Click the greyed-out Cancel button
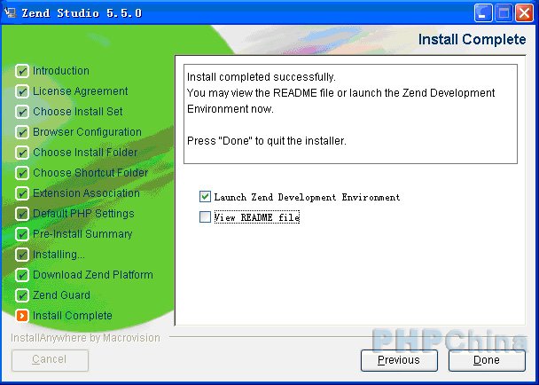 click(x=50, y=360)
